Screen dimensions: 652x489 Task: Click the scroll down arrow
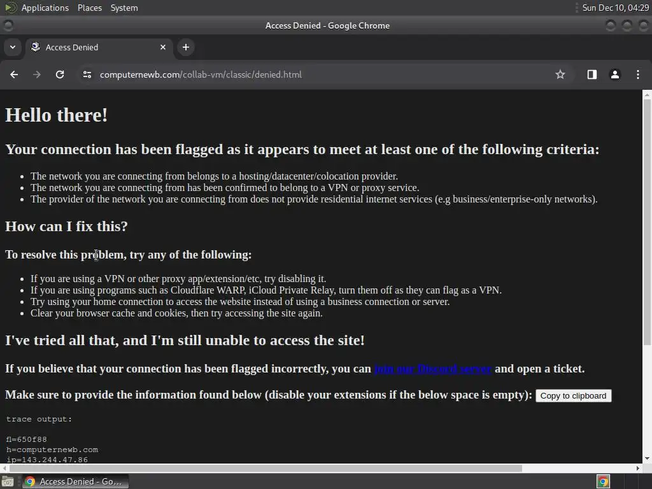pyautogui.click(x=647, y=458)
